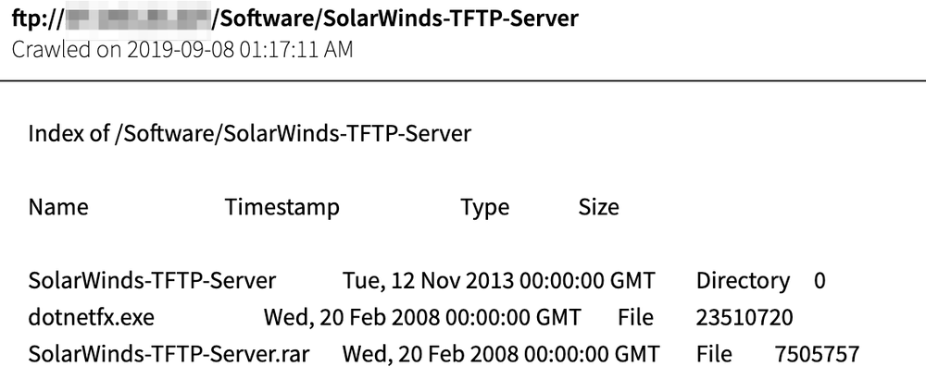This screenshot has height=379, width=926.
Task: Click the Type column header
Action: coord(485,208)
